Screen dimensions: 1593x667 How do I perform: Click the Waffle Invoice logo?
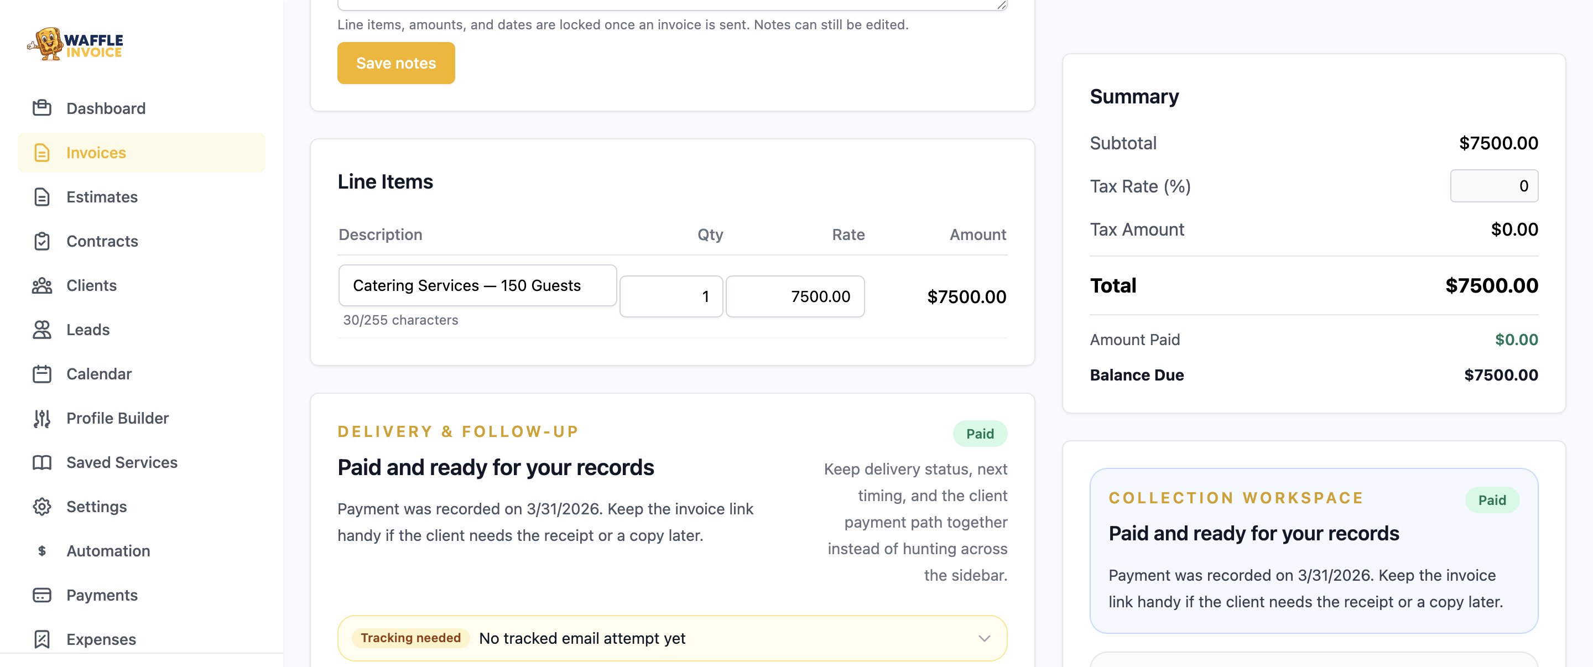coord(75,44)
